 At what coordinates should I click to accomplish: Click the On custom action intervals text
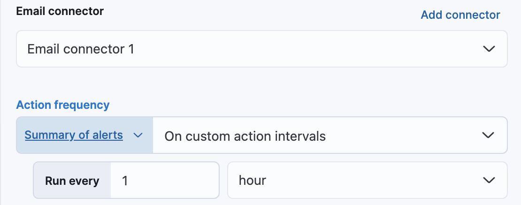(245, 136)
